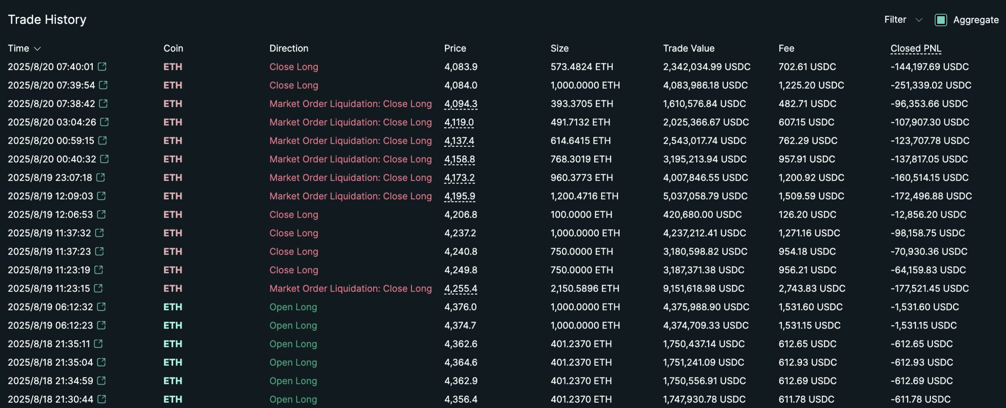Image resolution: width=1006 pixels, height=408 pixels.
Task: Click the underlined liquidation price 4,255.4
Action: click(461, 289)
